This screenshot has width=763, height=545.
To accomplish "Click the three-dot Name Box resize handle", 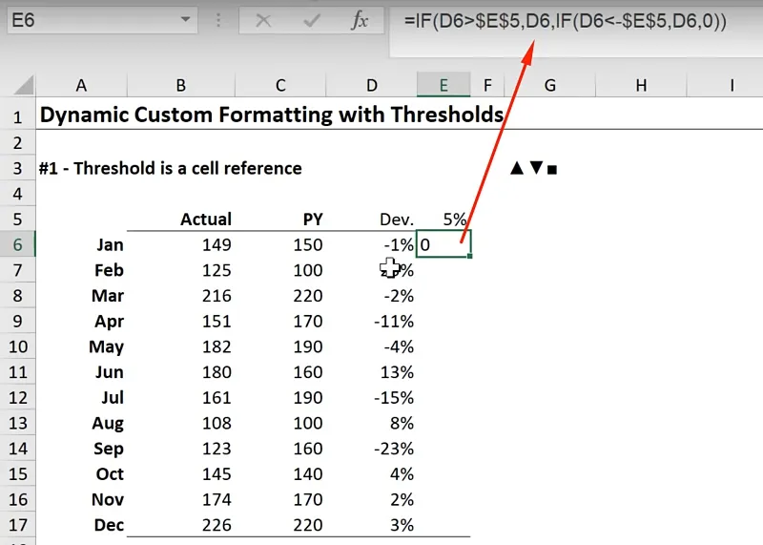I will coord(219,21).
